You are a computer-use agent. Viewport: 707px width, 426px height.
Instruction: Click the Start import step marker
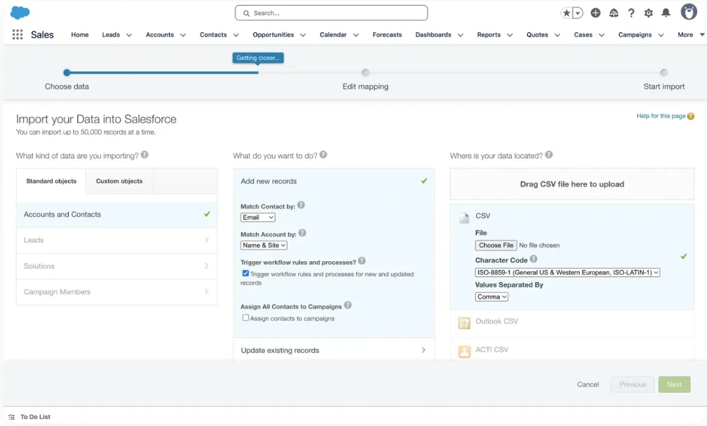663,72
